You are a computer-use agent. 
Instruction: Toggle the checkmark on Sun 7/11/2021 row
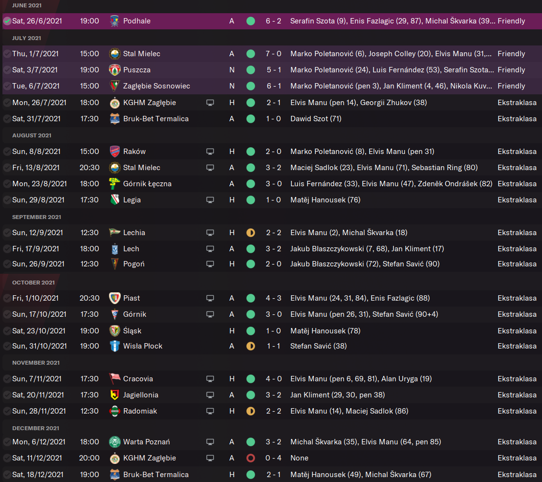click(x=7, y=379)
